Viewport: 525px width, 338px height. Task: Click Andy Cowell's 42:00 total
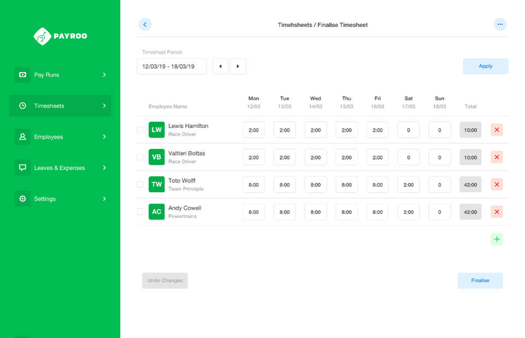tap(470, 212)
